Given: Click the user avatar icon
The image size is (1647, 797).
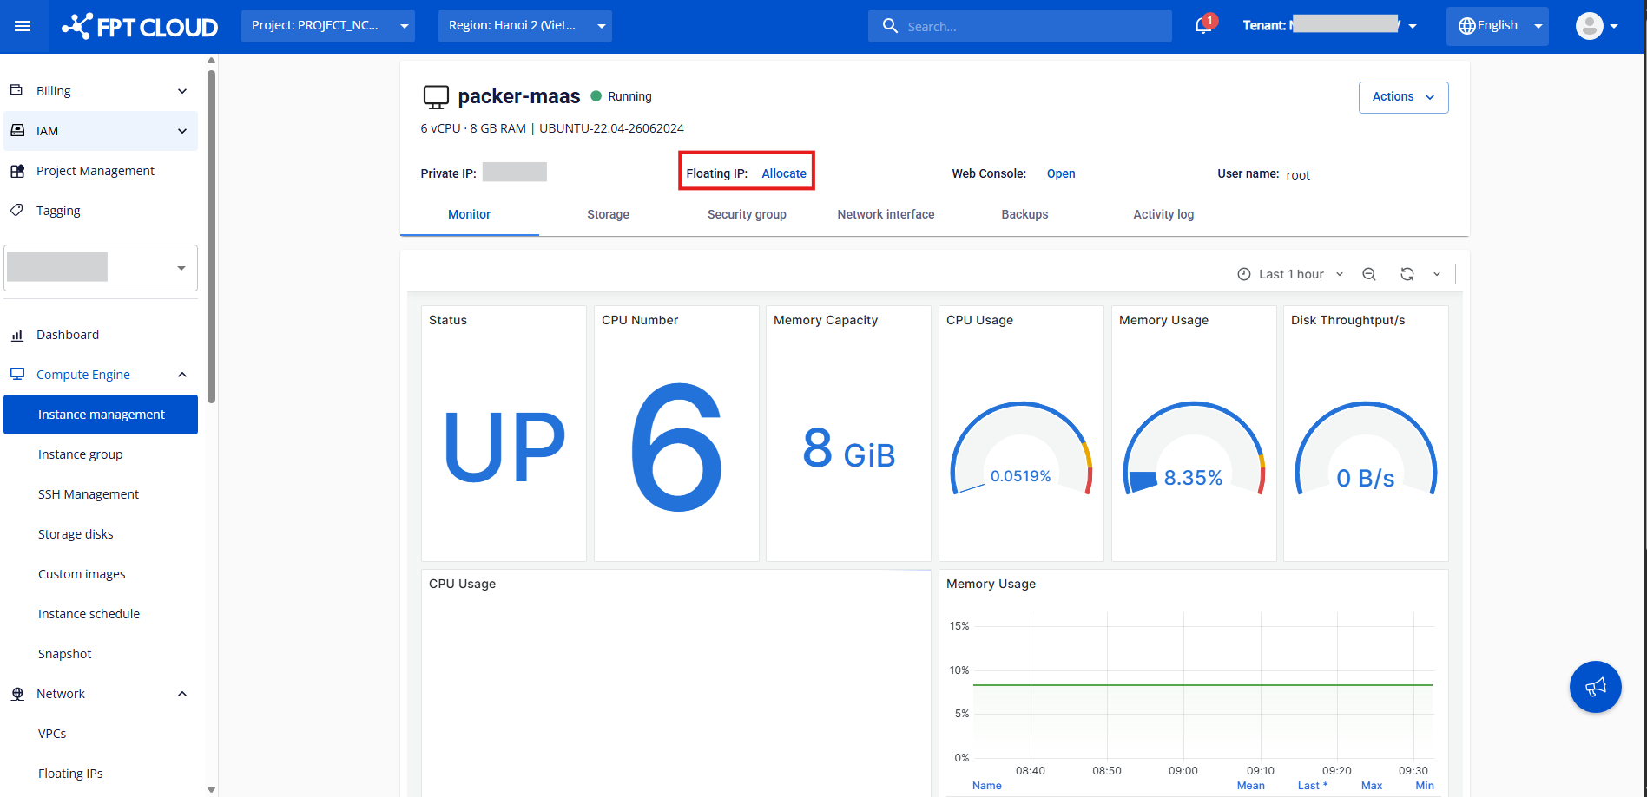Looking at the screenshot, I should pos(1589,26).
